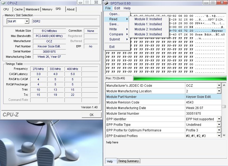Open the Module Manufacturing Location dropdown
The image size is (228, 166).
click(x=219, y=91)
